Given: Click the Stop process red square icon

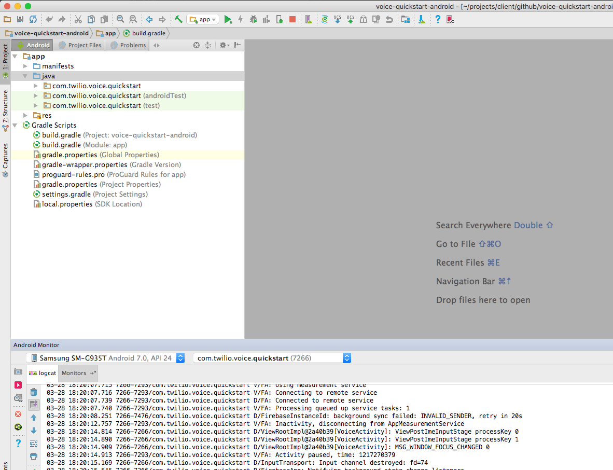Looking at the screenshot, I should (x=292, y=19).
